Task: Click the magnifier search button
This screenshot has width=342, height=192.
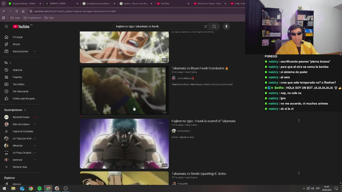Action: coord(214,26)
